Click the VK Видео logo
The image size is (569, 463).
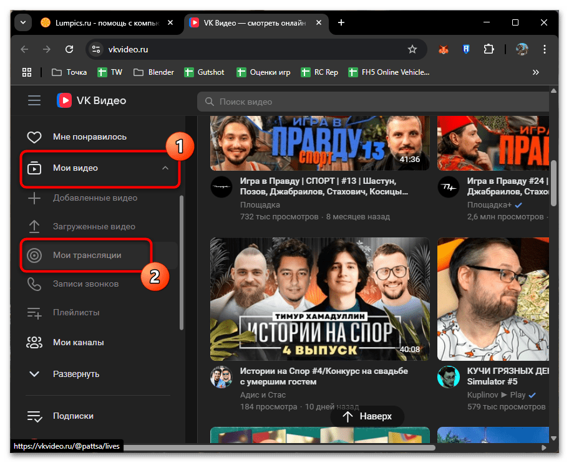coord(91,100)
